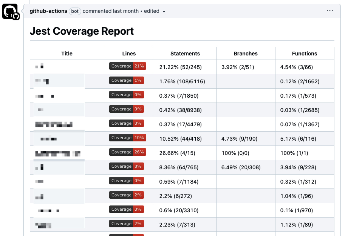Screen dimensions: 348x236
Task: Click the first Coverage 2% badge
Action: pyautogui.click(x=127, y=195)
